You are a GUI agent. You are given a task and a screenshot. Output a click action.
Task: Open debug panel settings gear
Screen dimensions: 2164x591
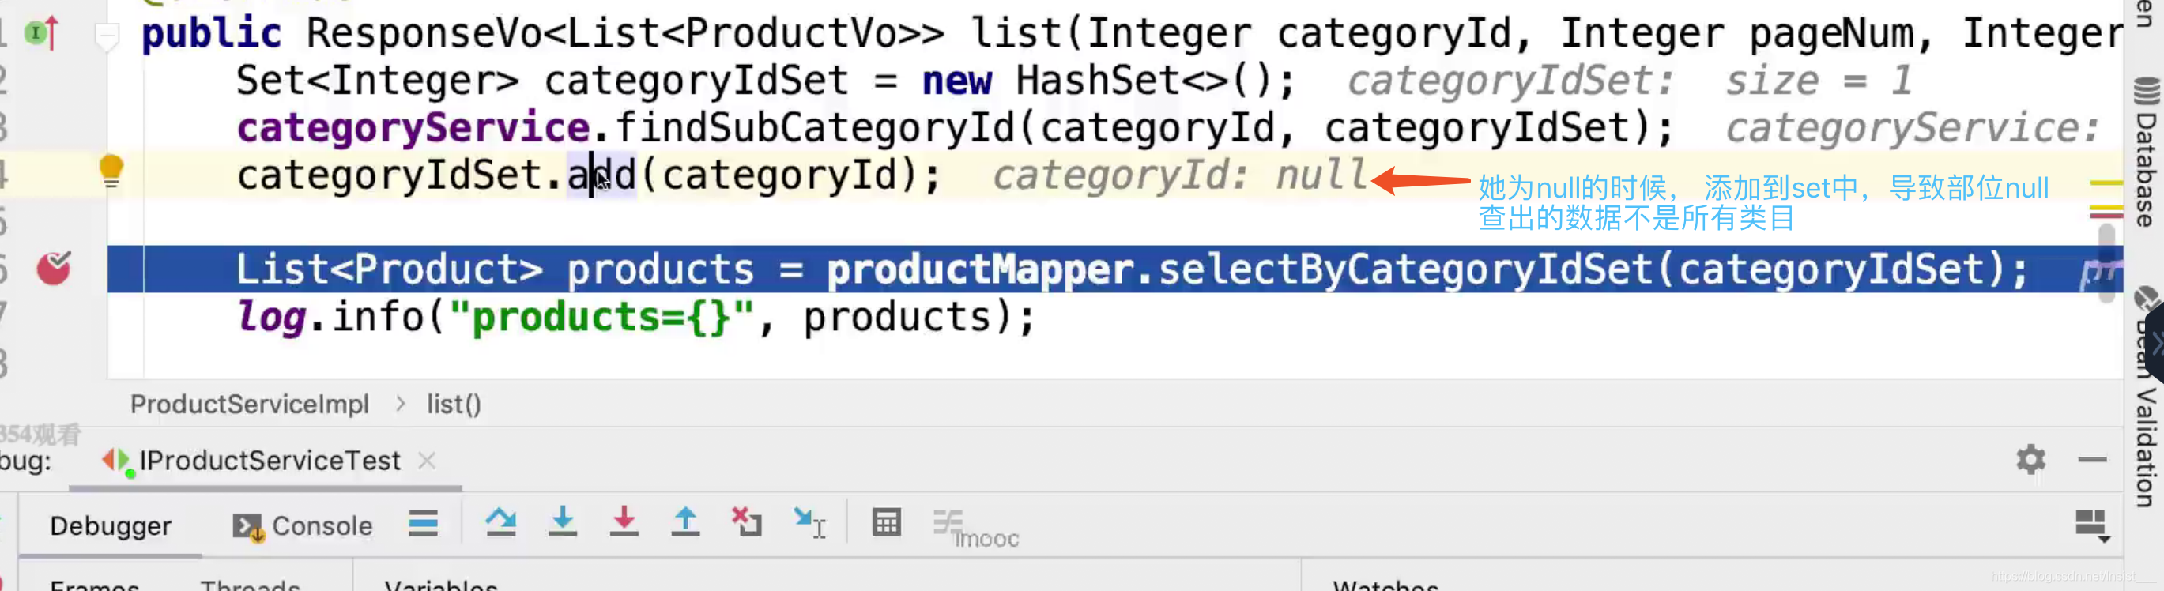[2030, 459]
